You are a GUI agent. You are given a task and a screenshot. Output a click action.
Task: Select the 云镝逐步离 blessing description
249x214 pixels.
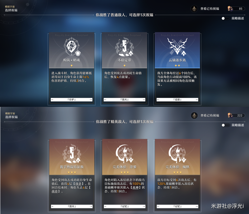point(177,79)
